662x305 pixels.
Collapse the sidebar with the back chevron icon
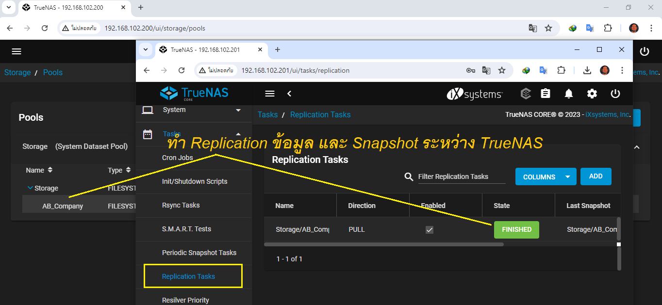[289, 94]
